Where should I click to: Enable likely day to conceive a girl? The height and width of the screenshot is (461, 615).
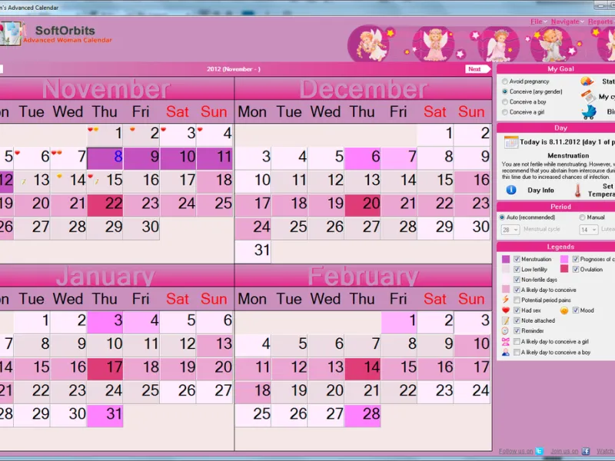517,341
